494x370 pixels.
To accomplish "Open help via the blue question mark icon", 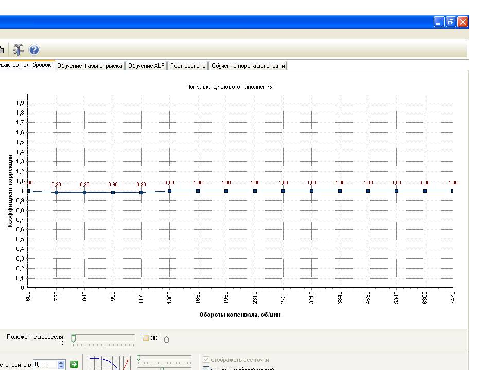I will (34, 50).
